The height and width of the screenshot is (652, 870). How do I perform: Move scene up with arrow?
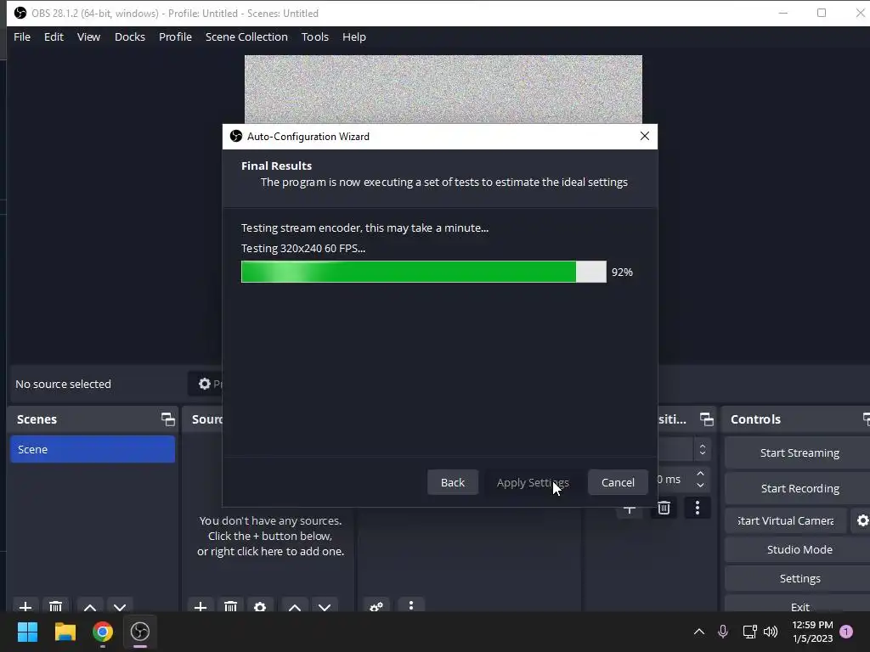pyautogui.click(x=90, y=606)
